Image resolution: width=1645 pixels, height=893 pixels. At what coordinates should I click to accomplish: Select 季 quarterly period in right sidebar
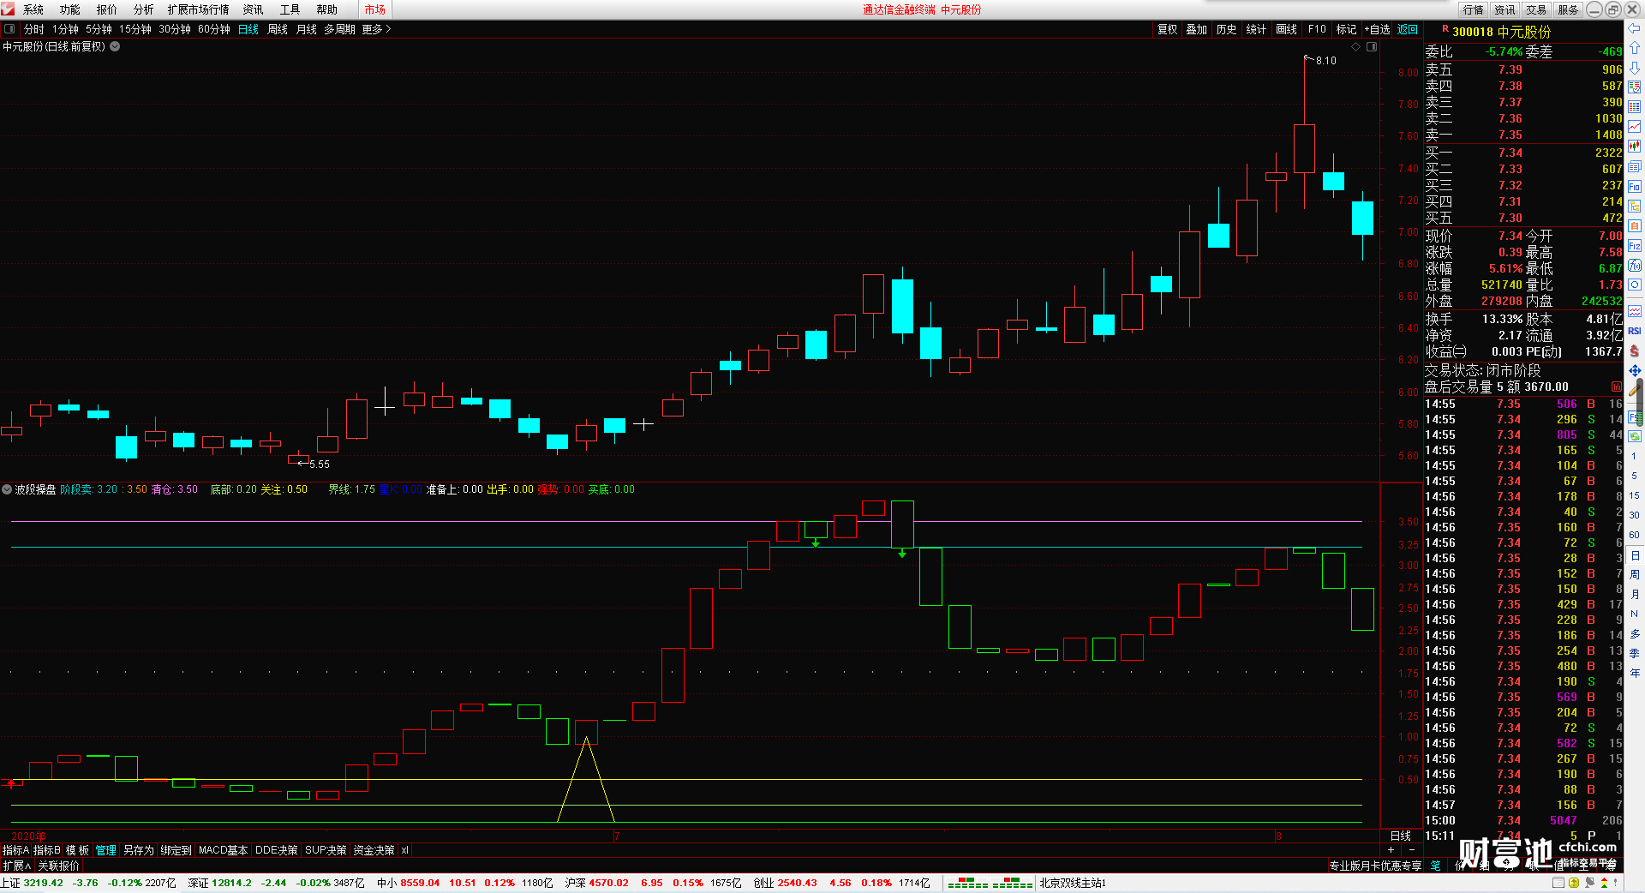click(1635, 654)
